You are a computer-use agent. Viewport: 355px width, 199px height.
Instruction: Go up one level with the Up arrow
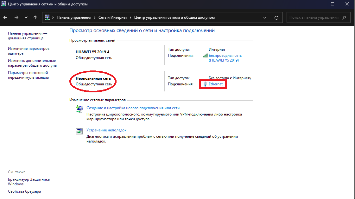click(35, 17)
